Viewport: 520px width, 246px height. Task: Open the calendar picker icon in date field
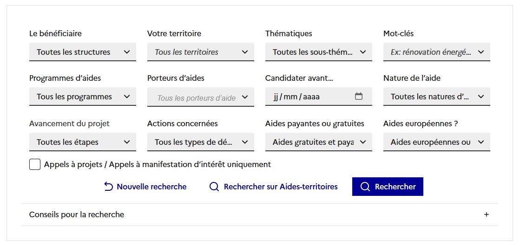click(358, 97)
